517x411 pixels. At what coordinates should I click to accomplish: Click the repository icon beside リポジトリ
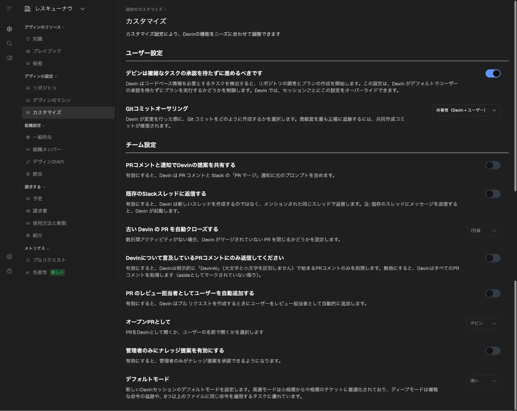click(x=28, y=88)
